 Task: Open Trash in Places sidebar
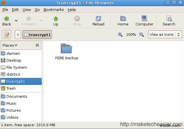tap(21, 88)
